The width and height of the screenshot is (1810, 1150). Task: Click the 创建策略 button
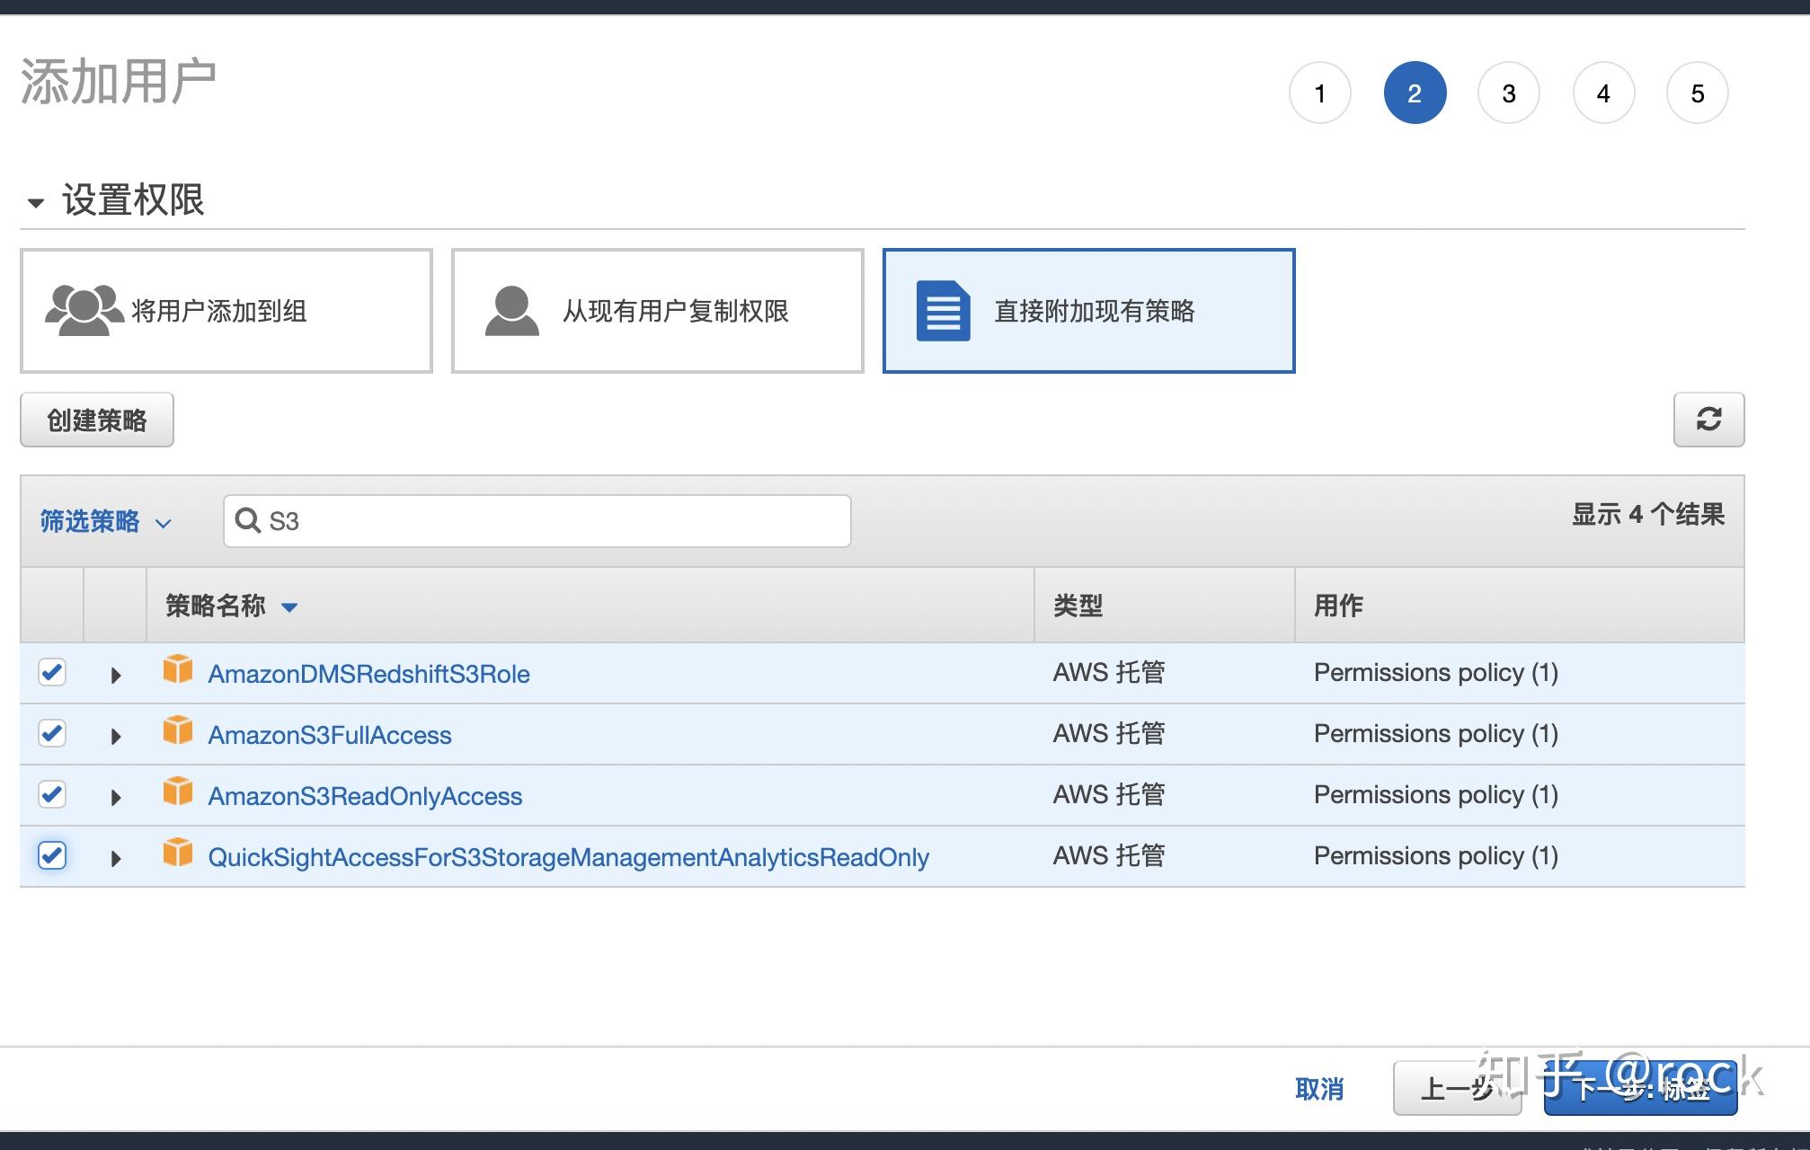tap(97, 420)
